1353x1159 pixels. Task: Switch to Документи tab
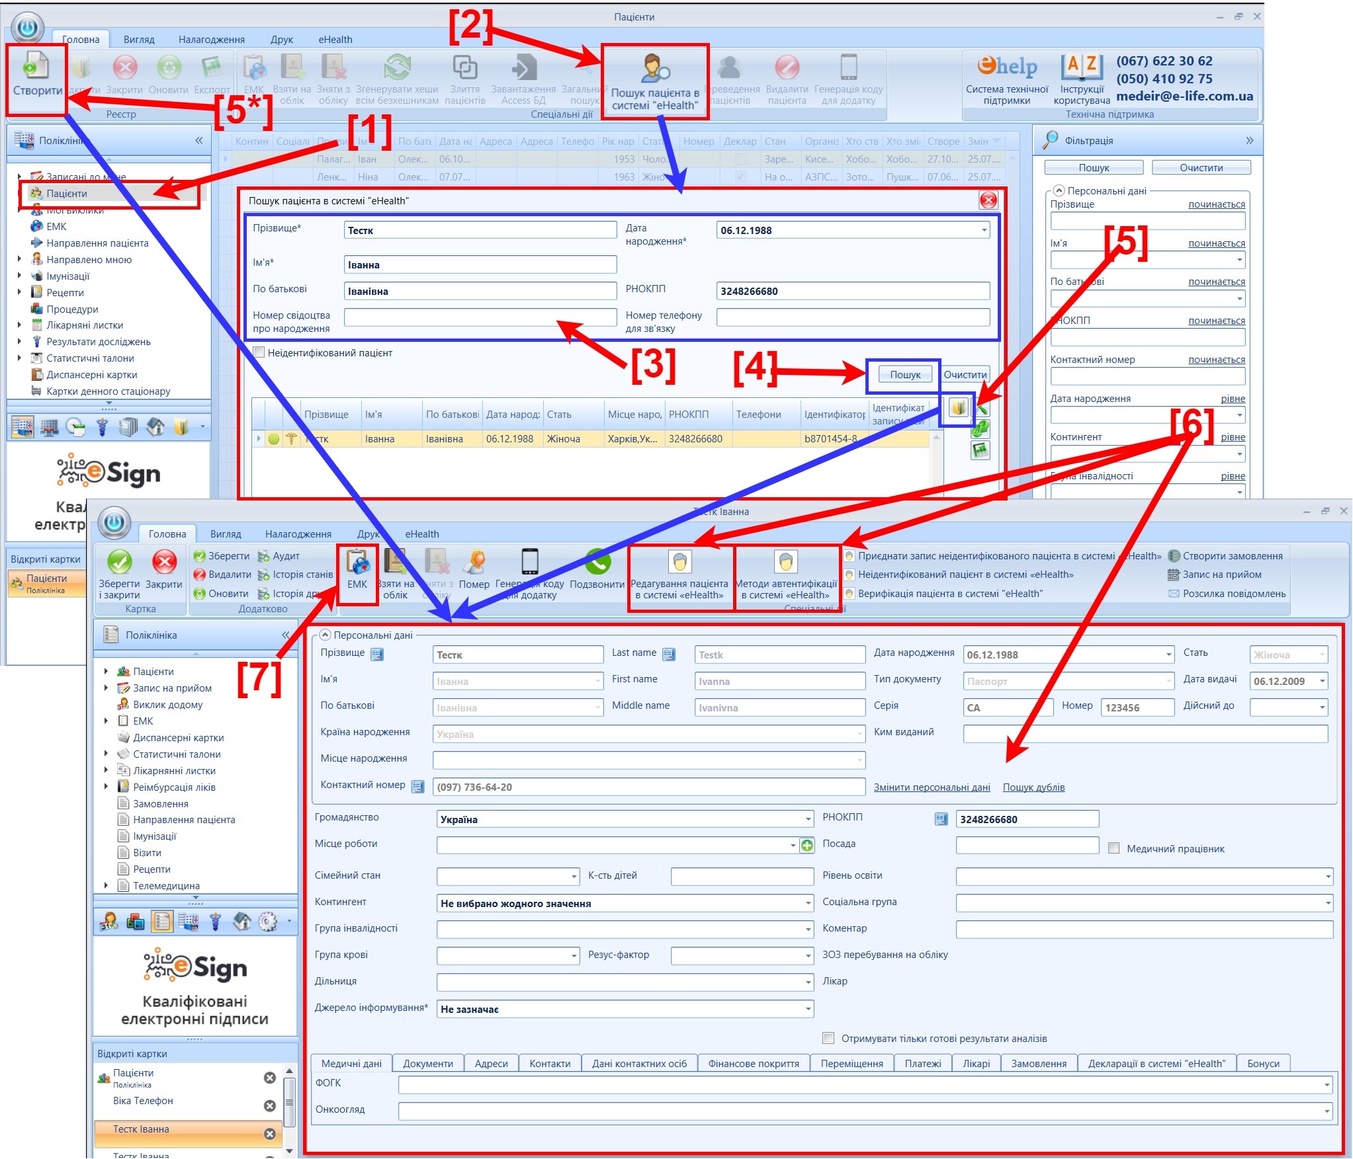point(428,1063)
